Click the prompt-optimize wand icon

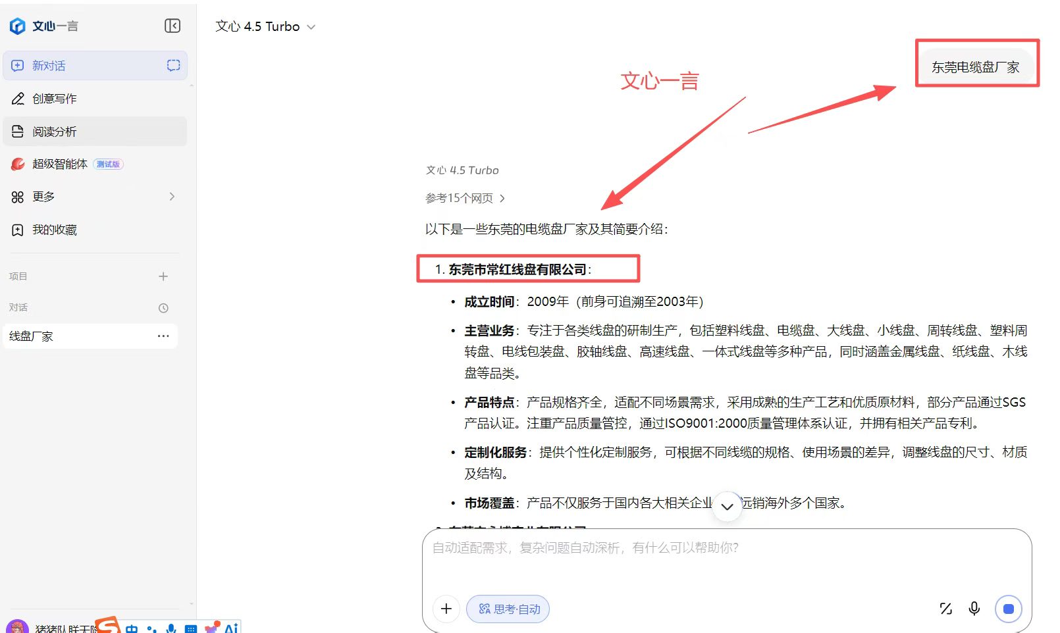(x=946, y=609)
